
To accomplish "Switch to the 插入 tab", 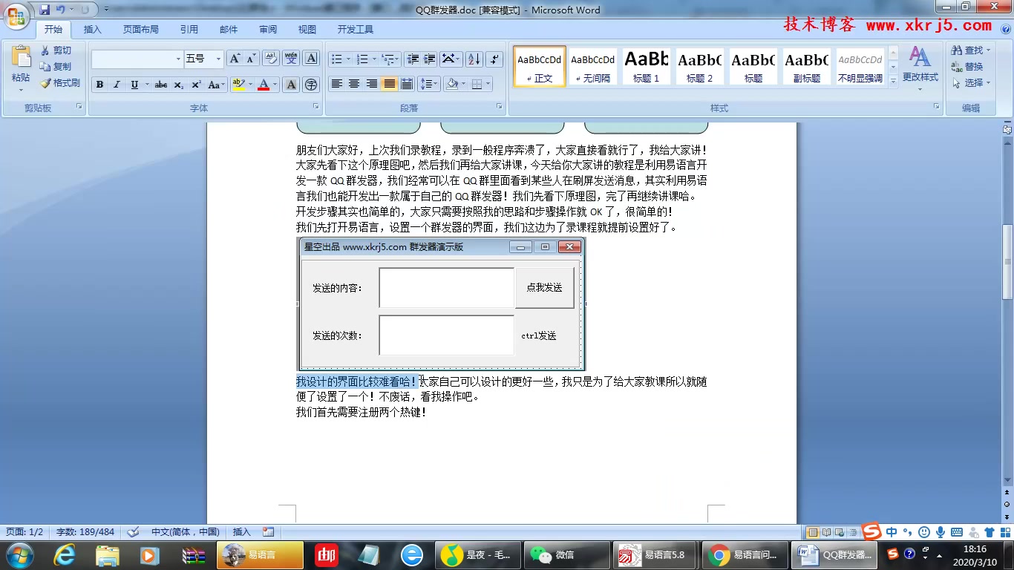I will point(93,30).
